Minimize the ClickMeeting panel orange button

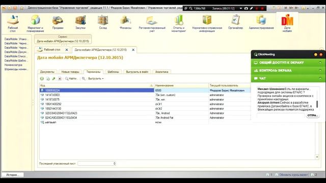click(x=316, y=54)
